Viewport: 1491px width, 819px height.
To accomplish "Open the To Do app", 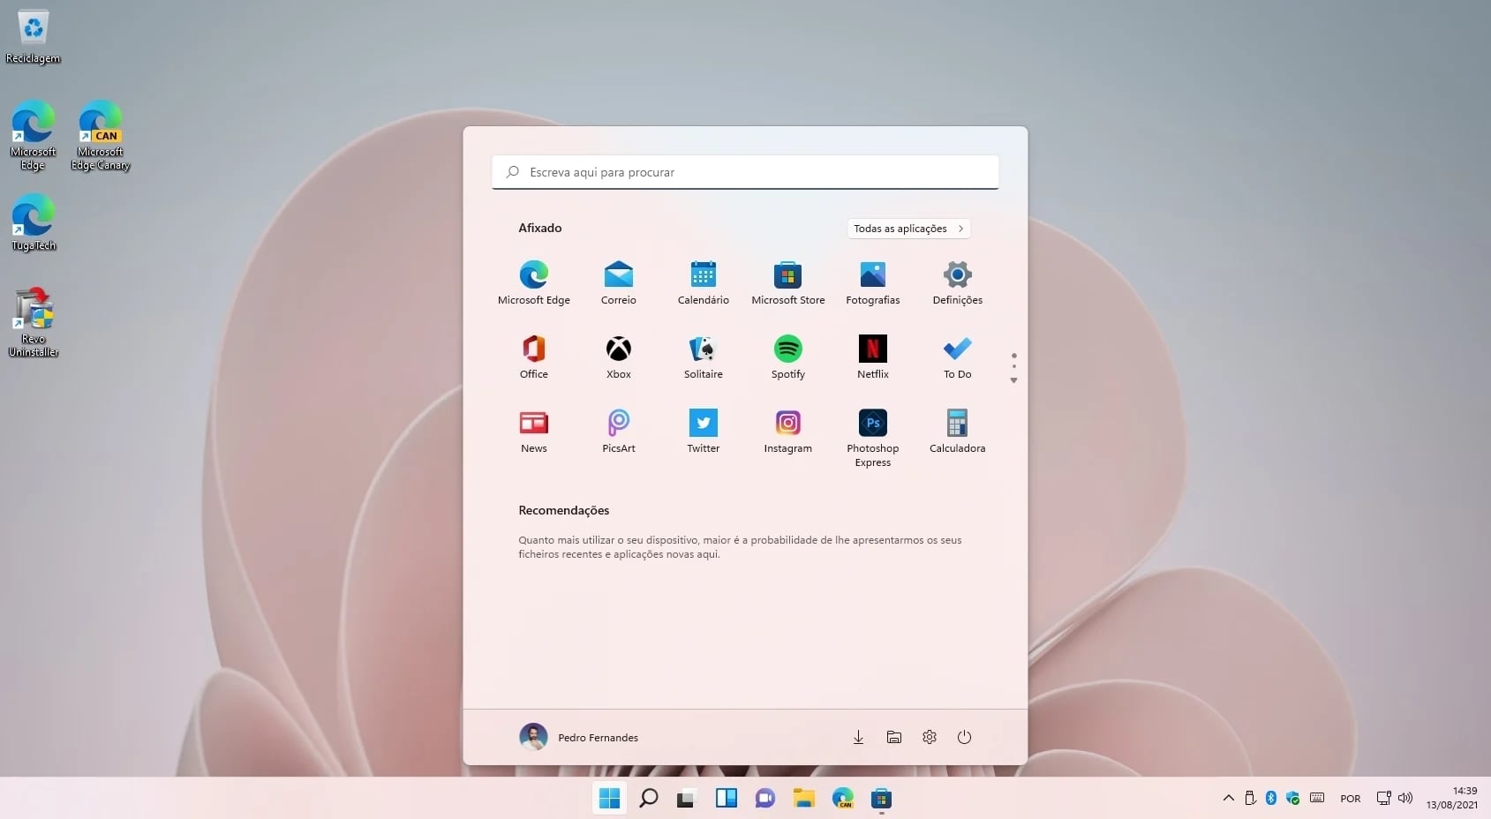I will pos(958,357).
